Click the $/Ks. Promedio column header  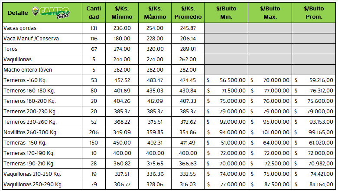tap(188, 13)
